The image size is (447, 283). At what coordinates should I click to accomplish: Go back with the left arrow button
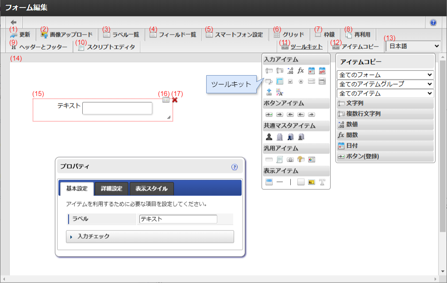click(x=13, y=22)
